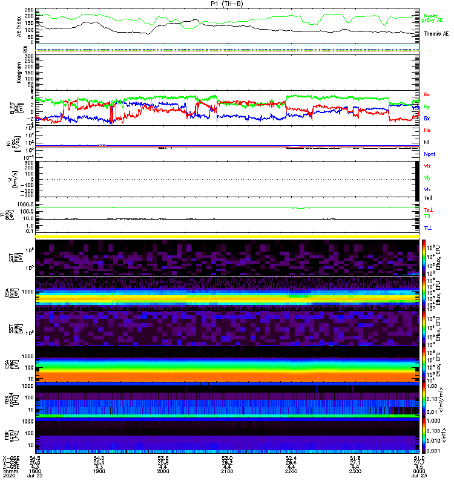Click the ESA electrons Eflux color bar
This screenshot has height=484, width=454.
(424, 365)
